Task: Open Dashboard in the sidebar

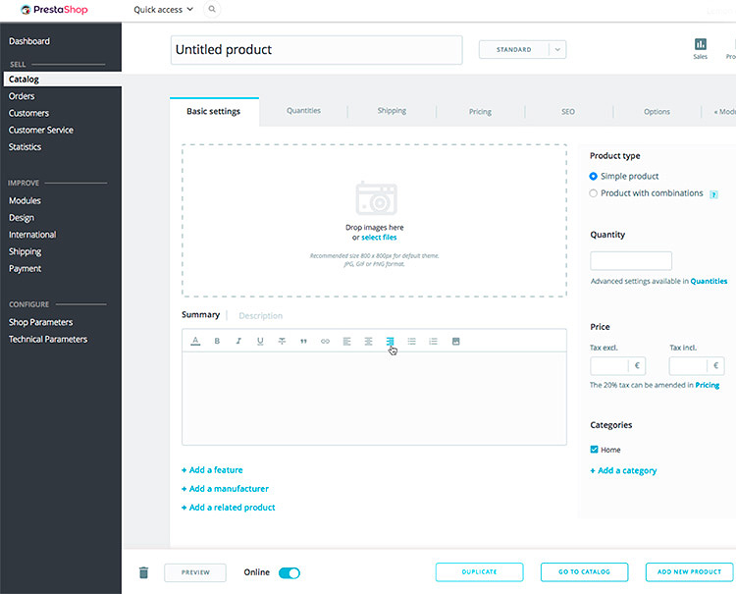Action: (29, 41)
